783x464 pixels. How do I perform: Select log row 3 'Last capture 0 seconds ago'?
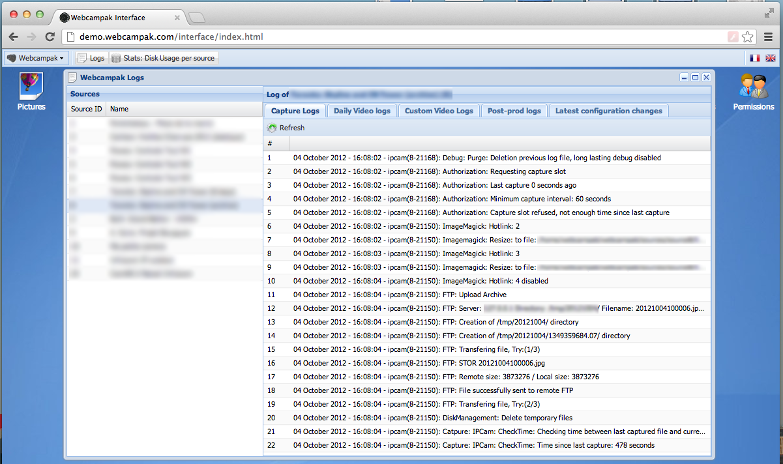point(487,185)
